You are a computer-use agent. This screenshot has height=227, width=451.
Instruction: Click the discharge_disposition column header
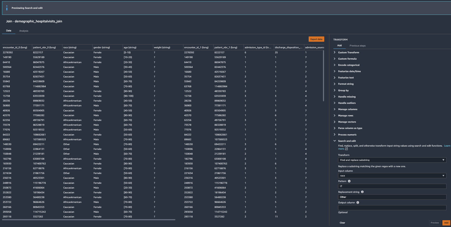pos(289,48)
